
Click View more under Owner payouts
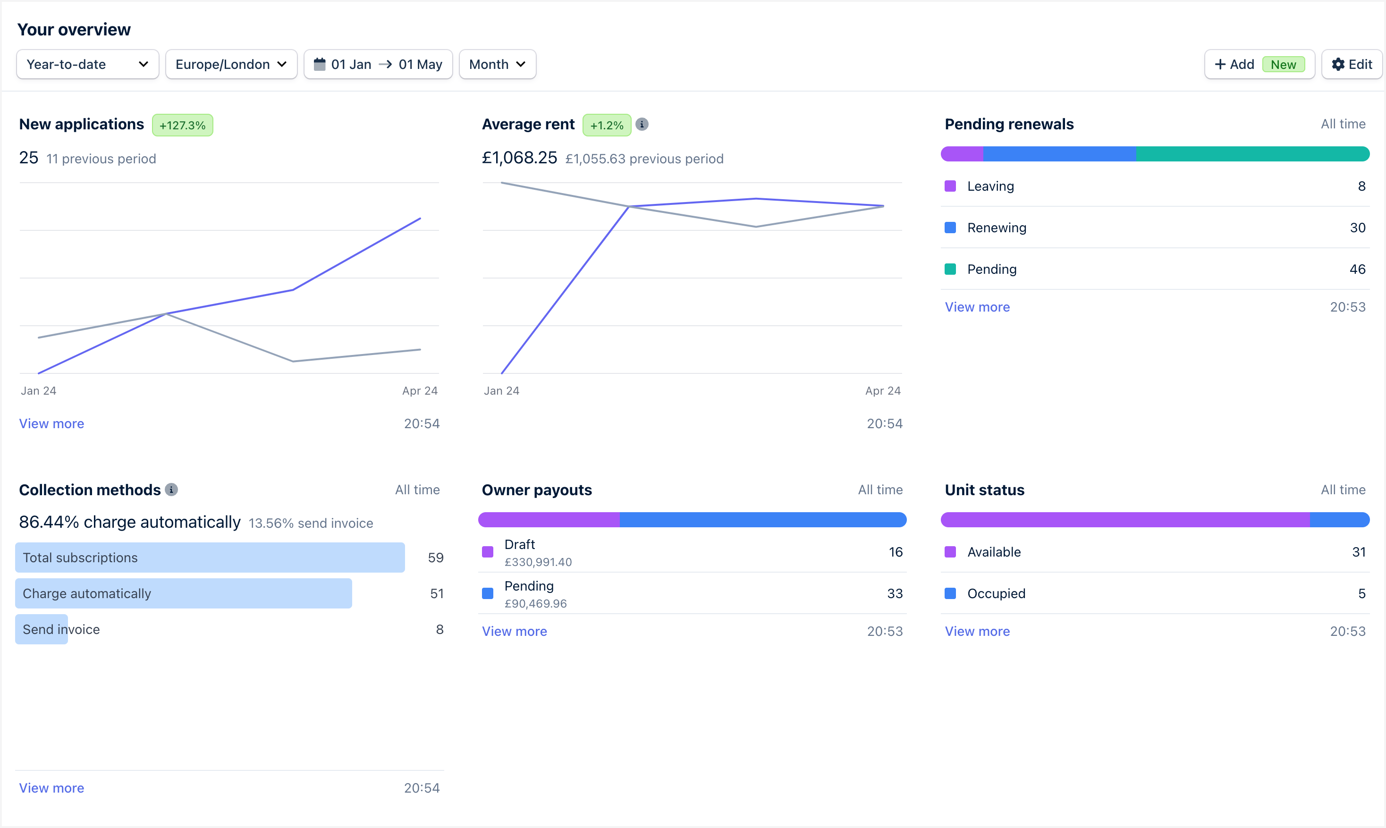point(515,631)
